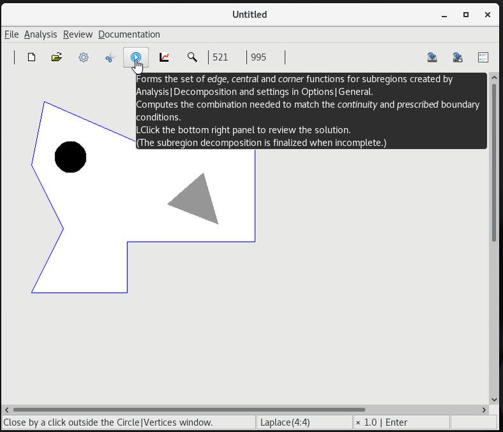Click the 995 coordinate field
503x432 pixels.
pyautogui.click(x=264, y=57)
